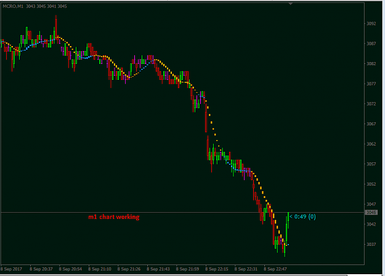
Task: Click the 8 Sep 2017 date label
Action: (x=11, y=269)
